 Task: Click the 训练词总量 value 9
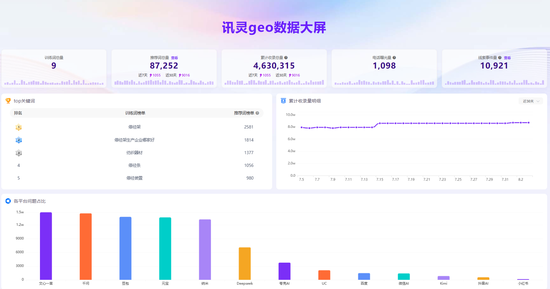pos(54,66)
